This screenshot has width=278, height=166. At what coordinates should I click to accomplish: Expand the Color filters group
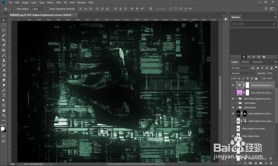[237, 103]
